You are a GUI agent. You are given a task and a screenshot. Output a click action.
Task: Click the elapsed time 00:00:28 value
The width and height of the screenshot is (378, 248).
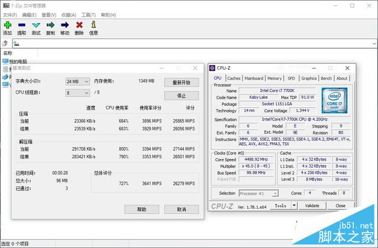60,173
